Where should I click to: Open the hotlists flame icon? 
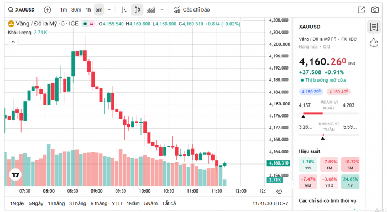[374, 43]
